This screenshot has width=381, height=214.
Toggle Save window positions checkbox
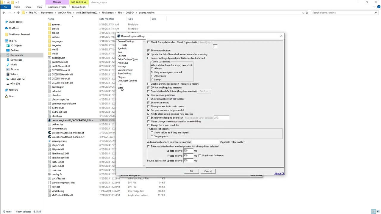[149, 95]
